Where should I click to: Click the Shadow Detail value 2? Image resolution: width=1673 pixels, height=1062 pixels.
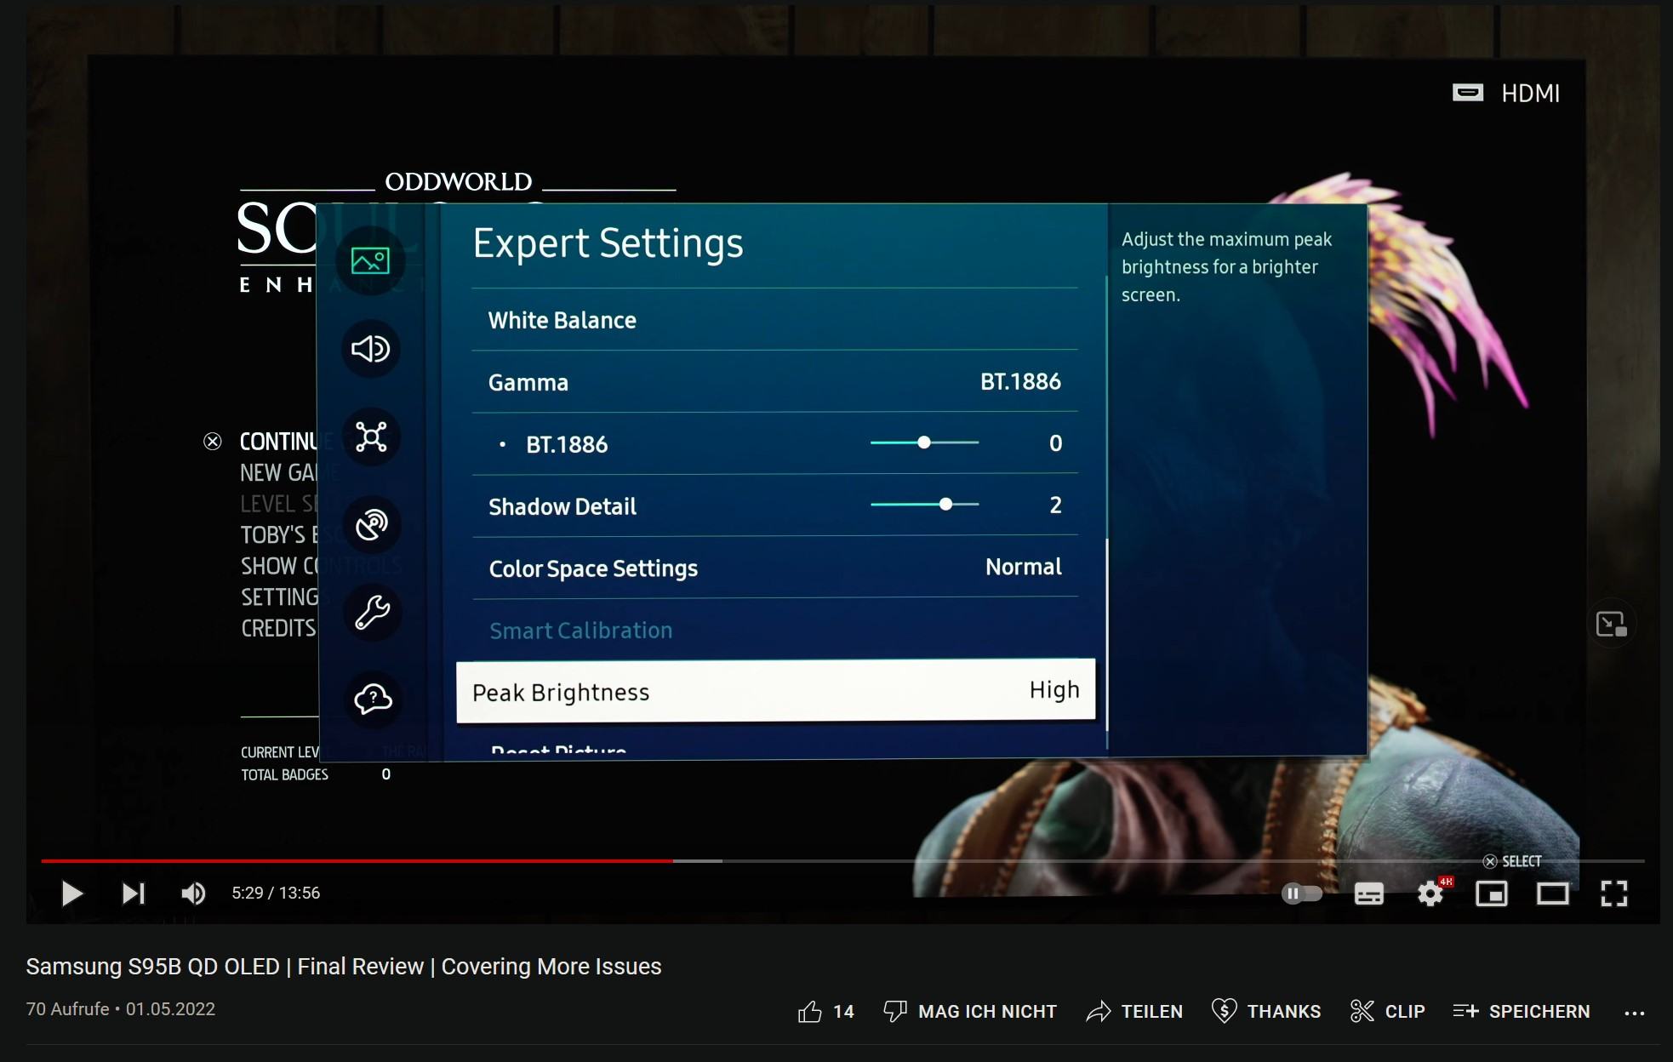click(1055, 505)
